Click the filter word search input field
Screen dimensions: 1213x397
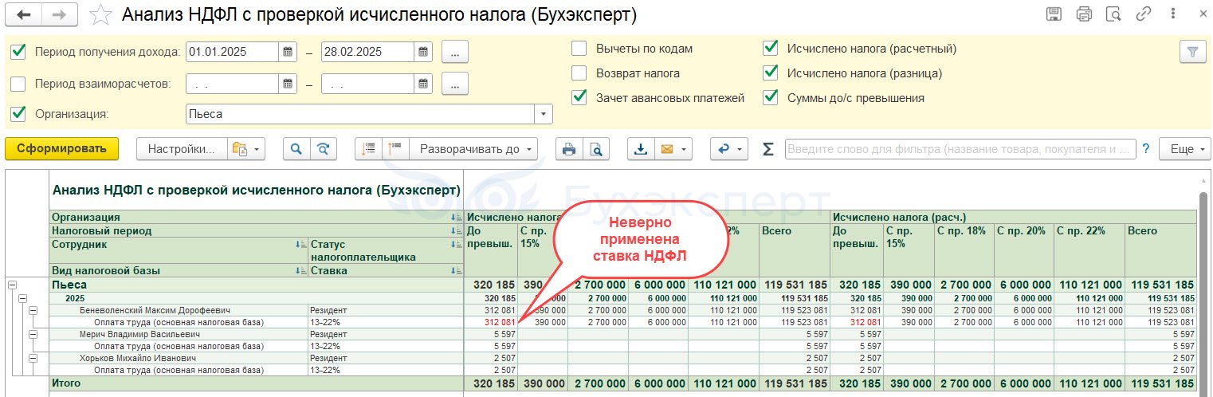click(959, 149)
